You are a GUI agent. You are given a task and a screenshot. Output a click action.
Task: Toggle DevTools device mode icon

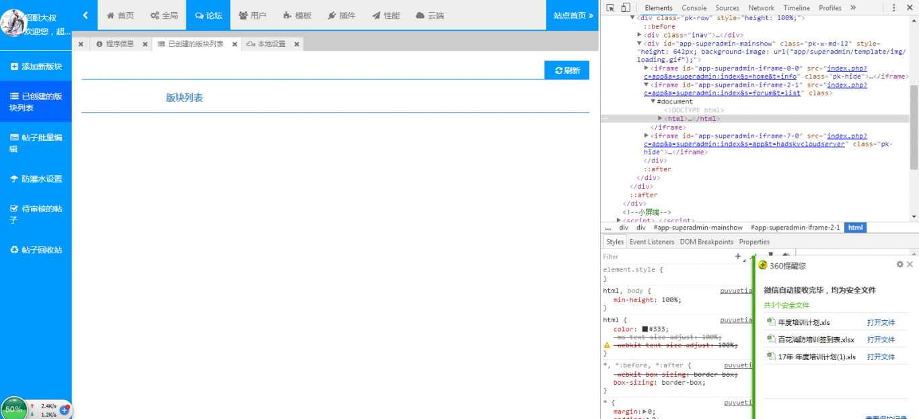coord(625,8)
